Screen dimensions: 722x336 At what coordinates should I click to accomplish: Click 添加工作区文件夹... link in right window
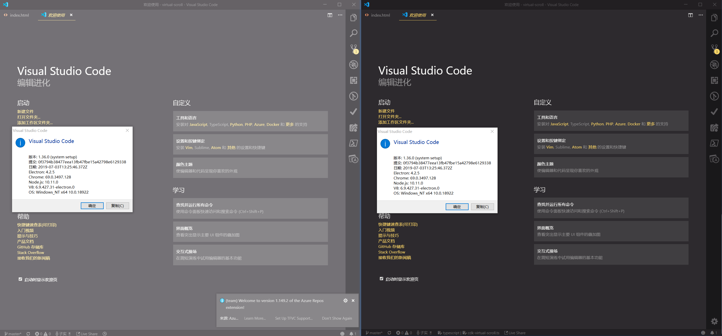point(396,122)
